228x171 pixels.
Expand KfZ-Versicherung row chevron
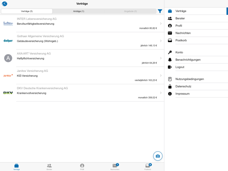(161, 76)
